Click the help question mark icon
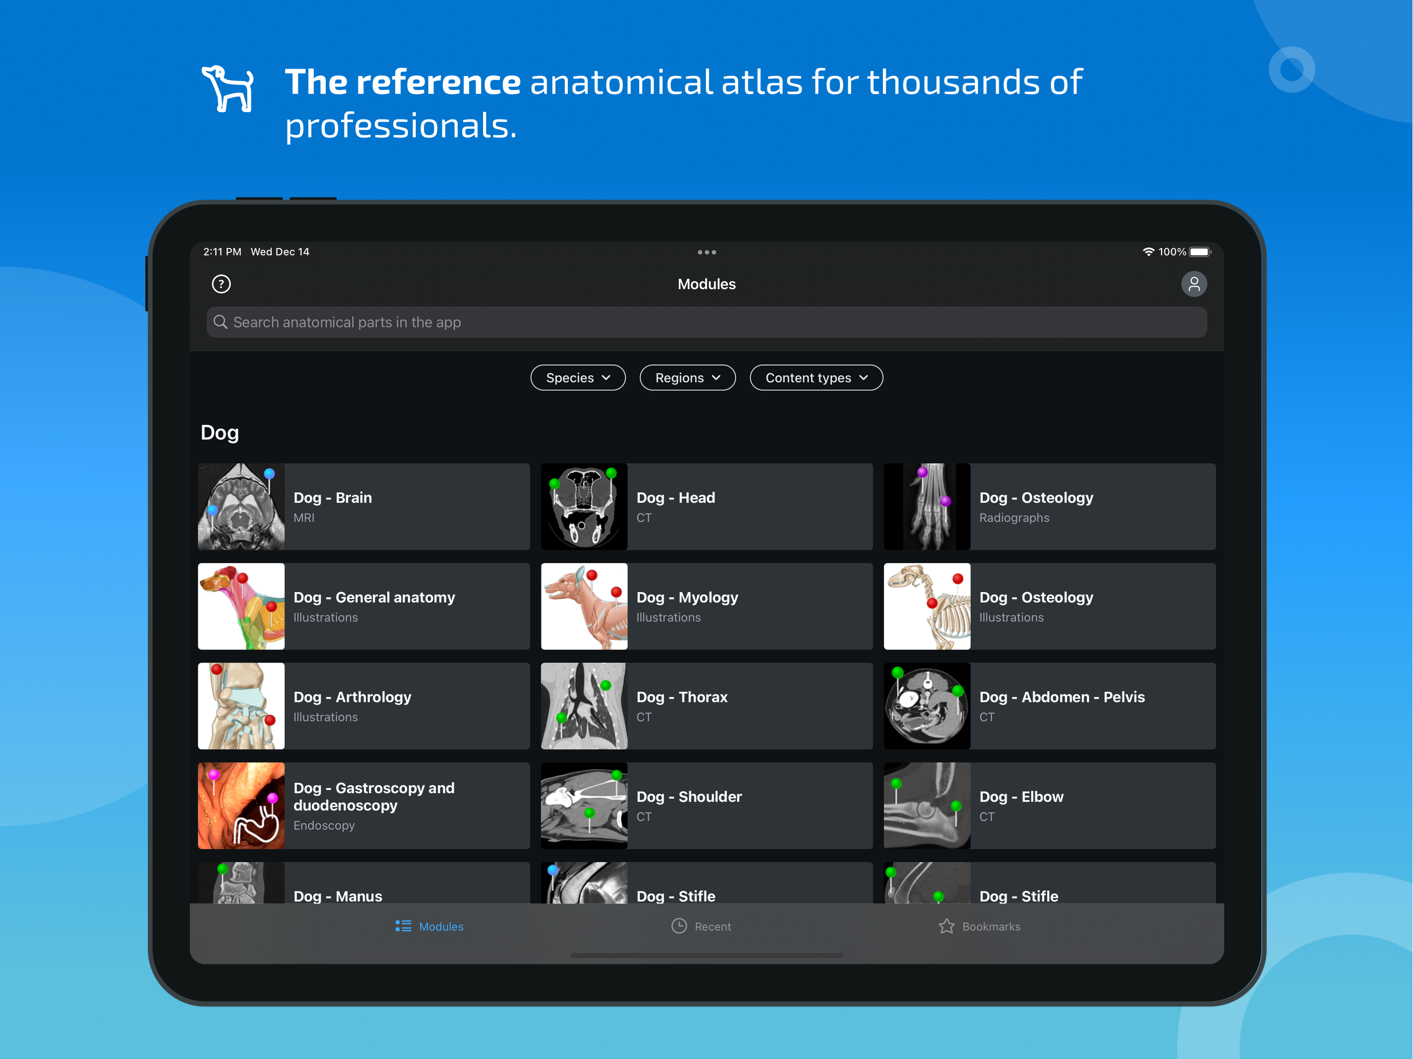 click(221, 284)
